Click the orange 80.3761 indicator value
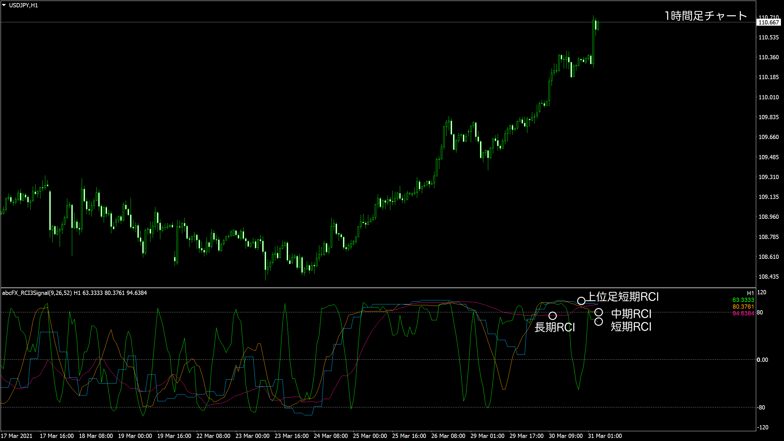This screenshot has width=784, height=441. (x=743, y=307)
